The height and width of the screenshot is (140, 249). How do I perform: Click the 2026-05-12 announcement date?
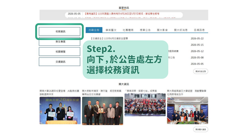(197, 51)
